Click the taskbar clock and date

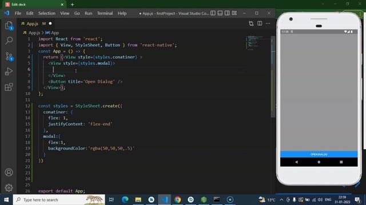[342, 200]
